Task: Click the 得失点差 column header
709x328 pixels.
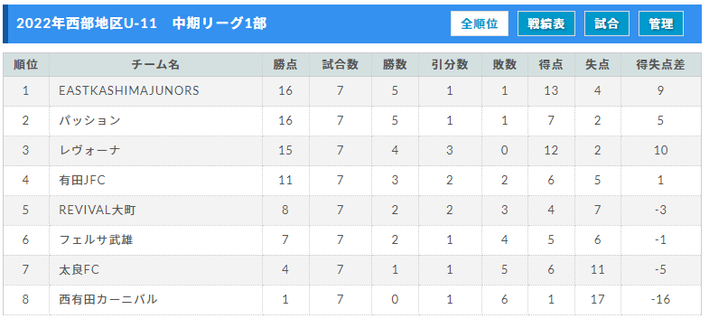Action: click(x=660, y=65)
